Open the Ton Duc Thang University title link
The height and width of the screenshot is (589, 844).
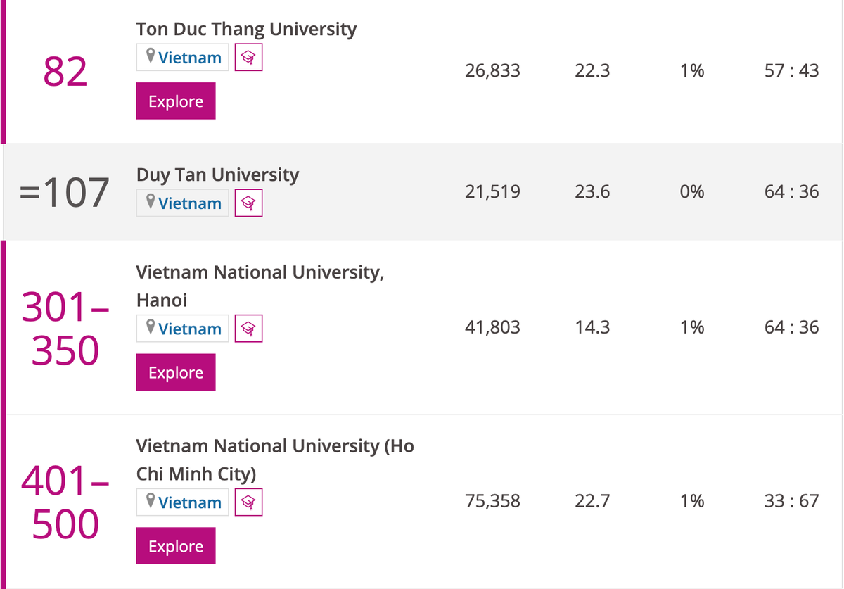(246, 30)
